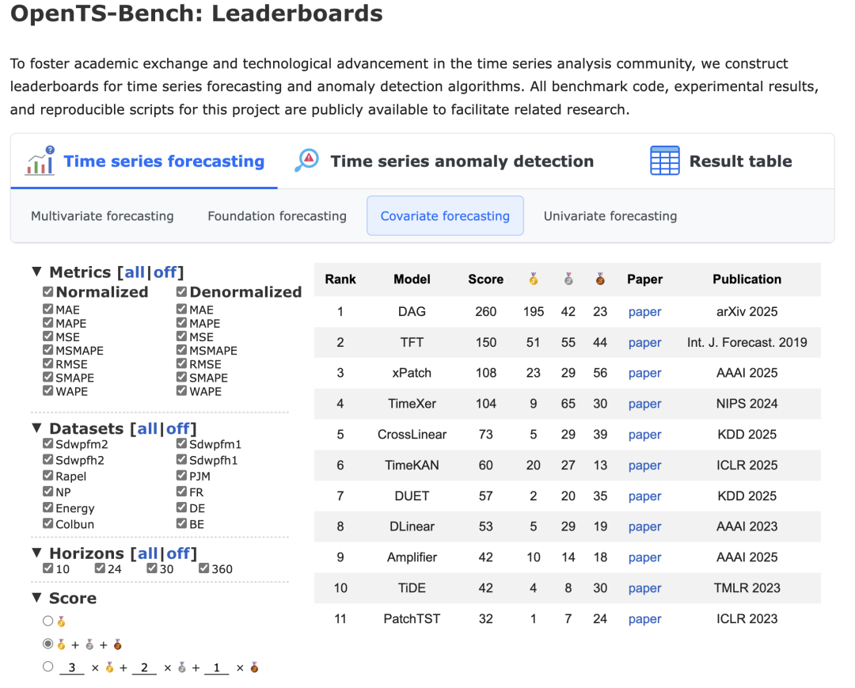This screenshot has width=855, height=688.
Task: Click the anomaly detection magnifier icon
Action: [307, 160]
